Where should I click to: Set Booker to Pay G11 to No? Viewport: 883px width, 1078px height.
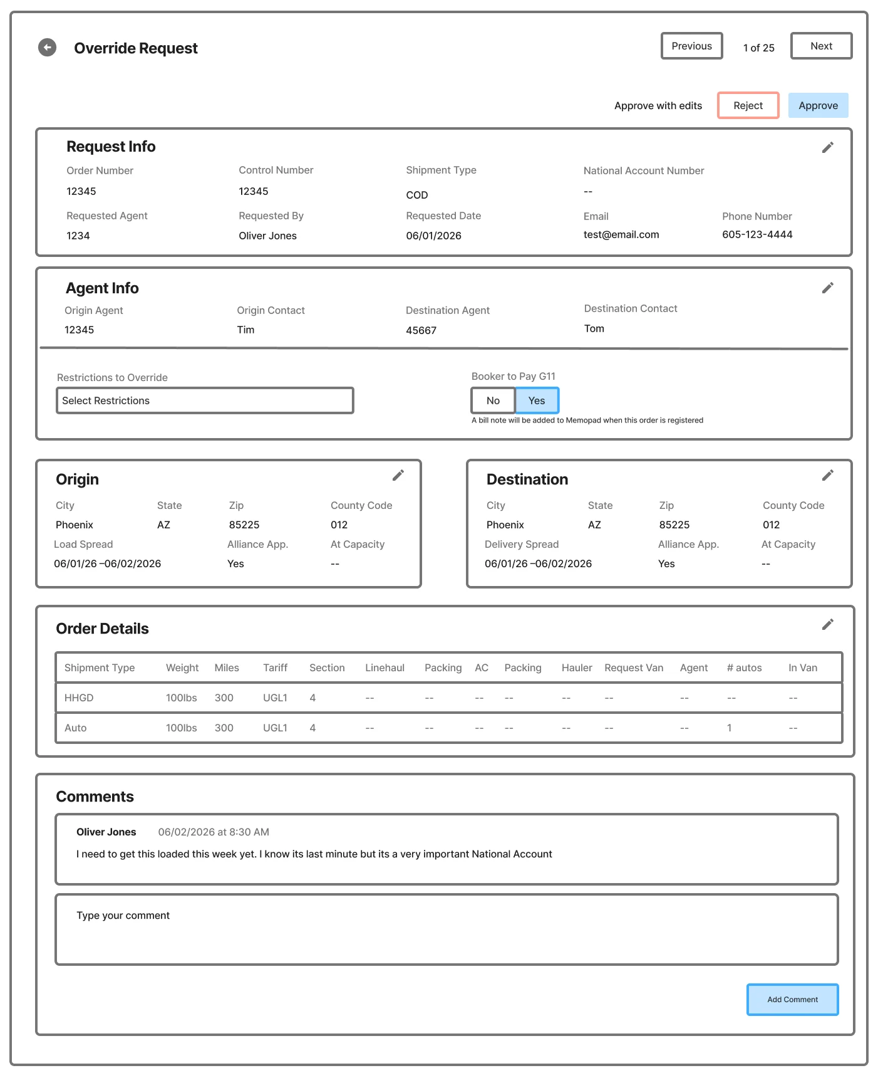tap(493, 400)
